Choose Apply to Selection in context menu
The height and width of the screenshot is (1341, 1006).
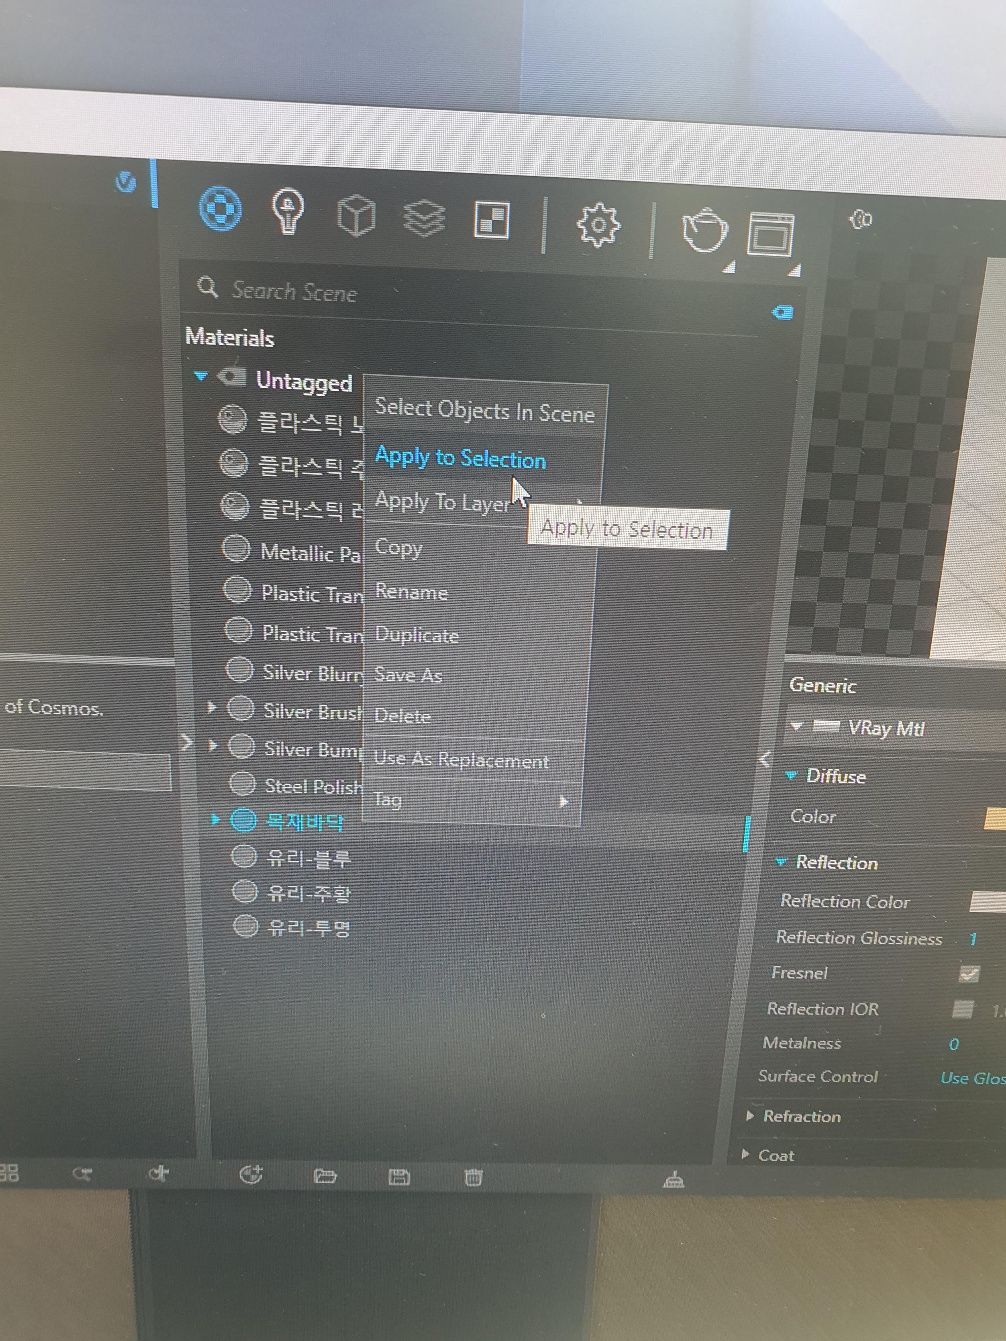[483, 458]
